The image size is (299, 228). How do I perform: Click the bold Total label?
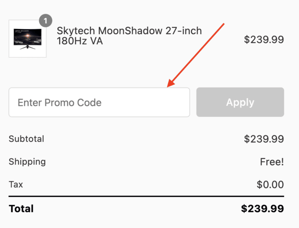tap(21, 209)
